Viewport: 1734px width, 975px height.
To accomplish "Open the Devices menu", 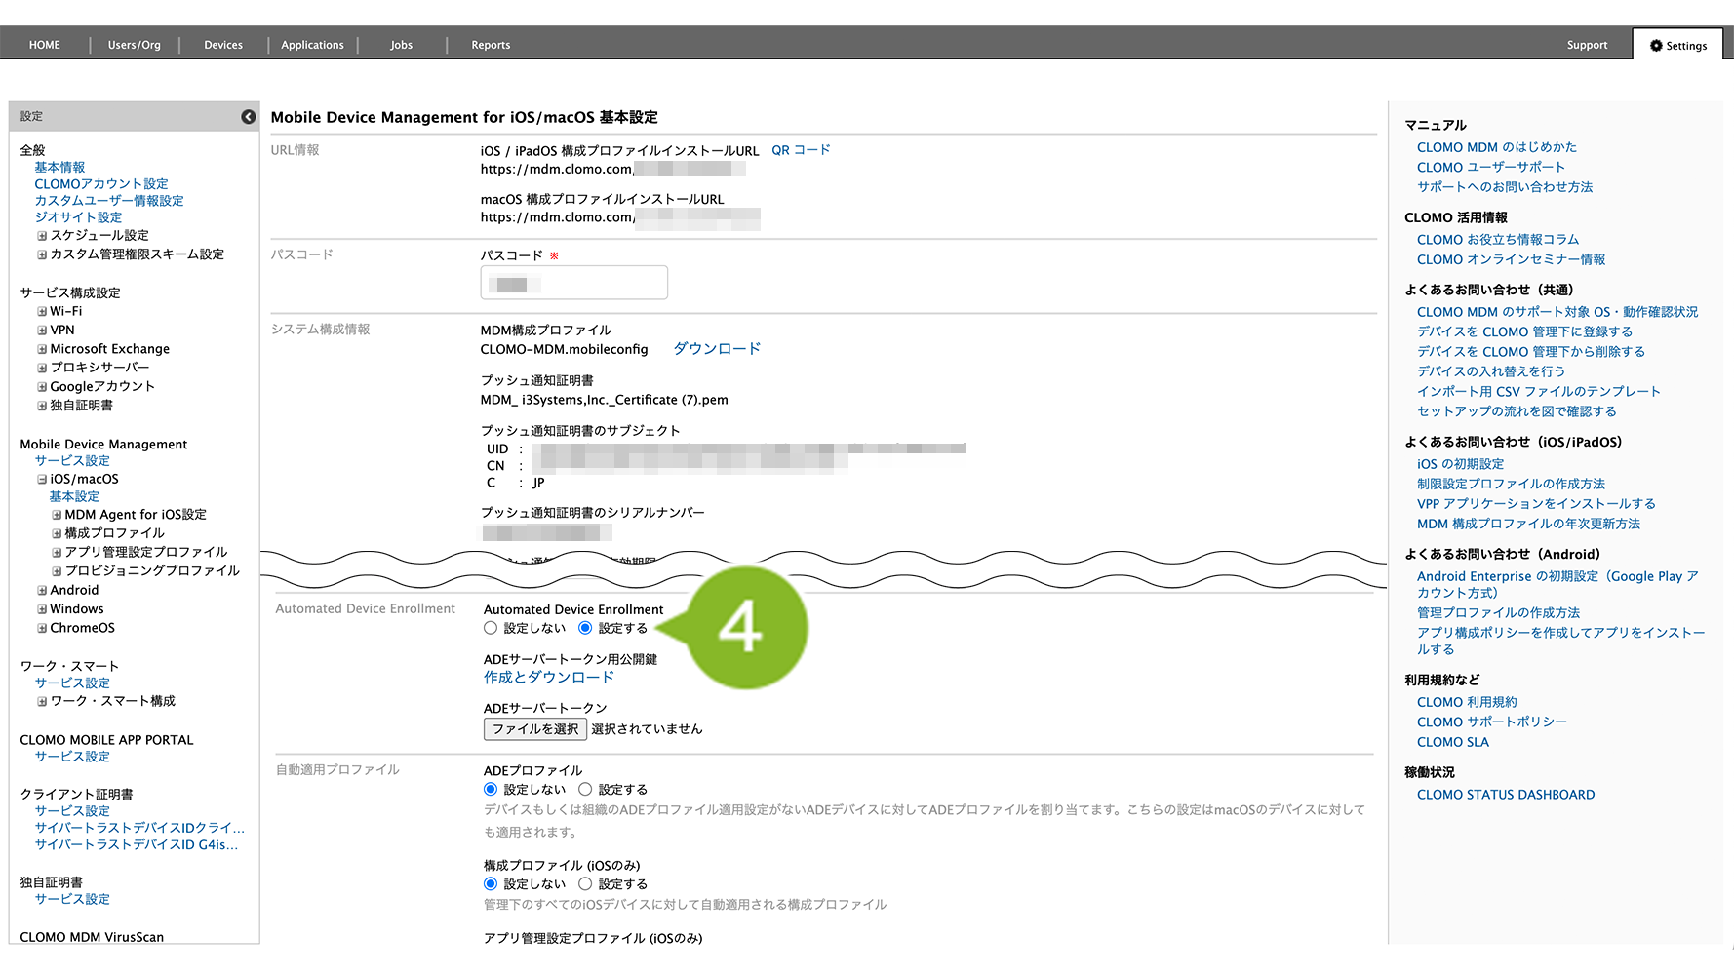I will 223,45.
